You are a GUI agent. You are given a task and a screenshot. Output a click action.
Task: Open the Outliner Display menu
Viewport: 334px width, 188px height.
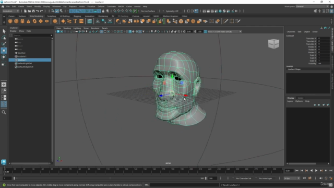(13, 31)
